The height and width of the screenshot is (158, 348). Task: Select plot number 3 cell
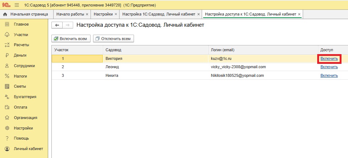point(77,76)
